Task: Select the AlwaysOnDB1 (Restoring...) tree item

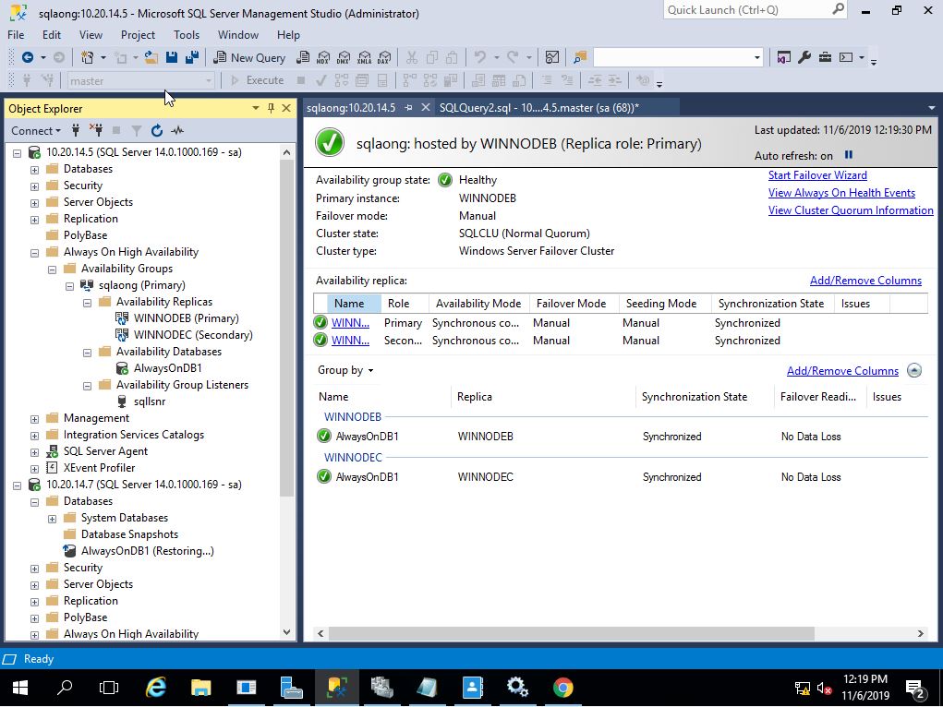Action: pyautogui.click(x=148, y=551)
